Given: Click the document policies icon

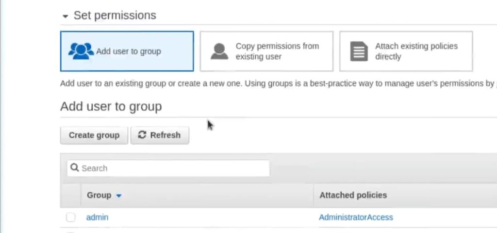Looking at the screenshot, I should click(359, 51).
